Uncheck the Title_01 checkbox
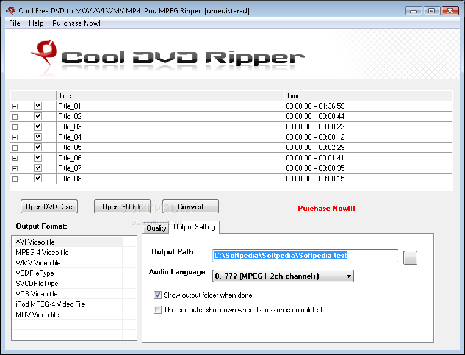Image resolution: width=465 pixels, height=355 pixels. tap(38, 106)
